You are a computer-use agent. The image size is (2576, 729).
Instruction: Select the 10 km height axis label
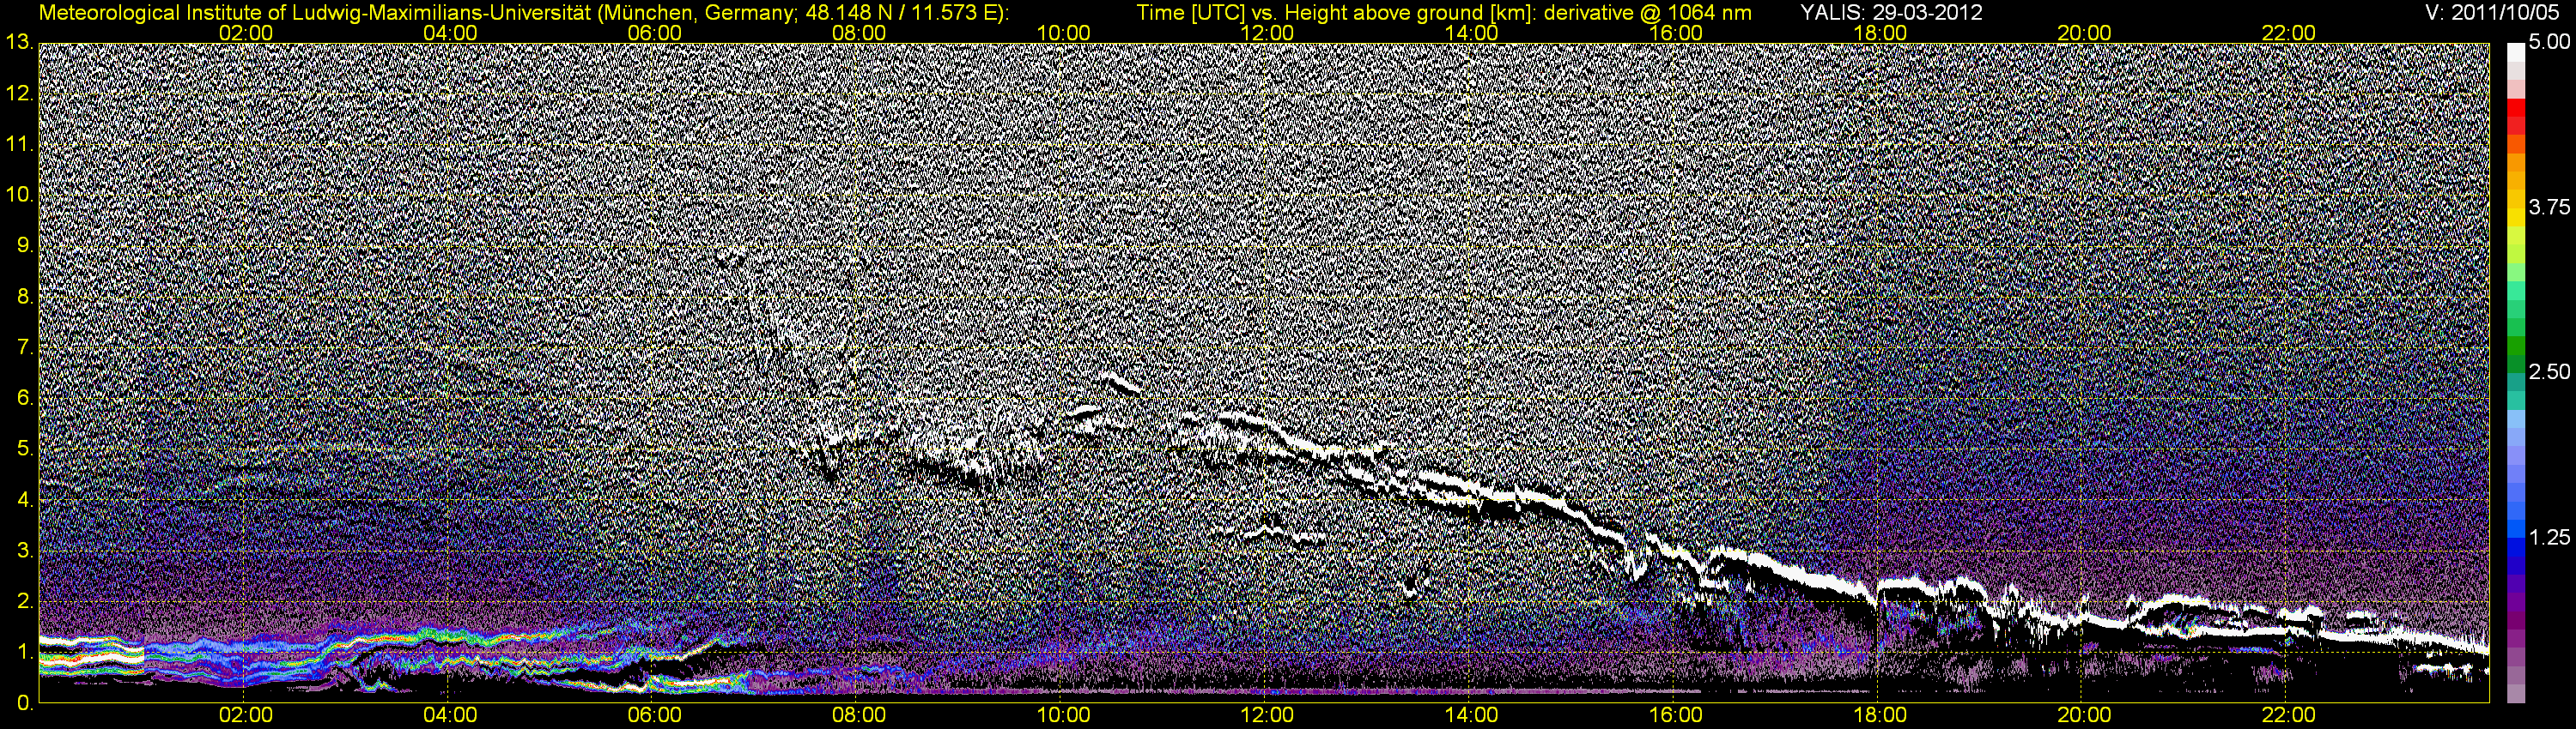(18, 195)
